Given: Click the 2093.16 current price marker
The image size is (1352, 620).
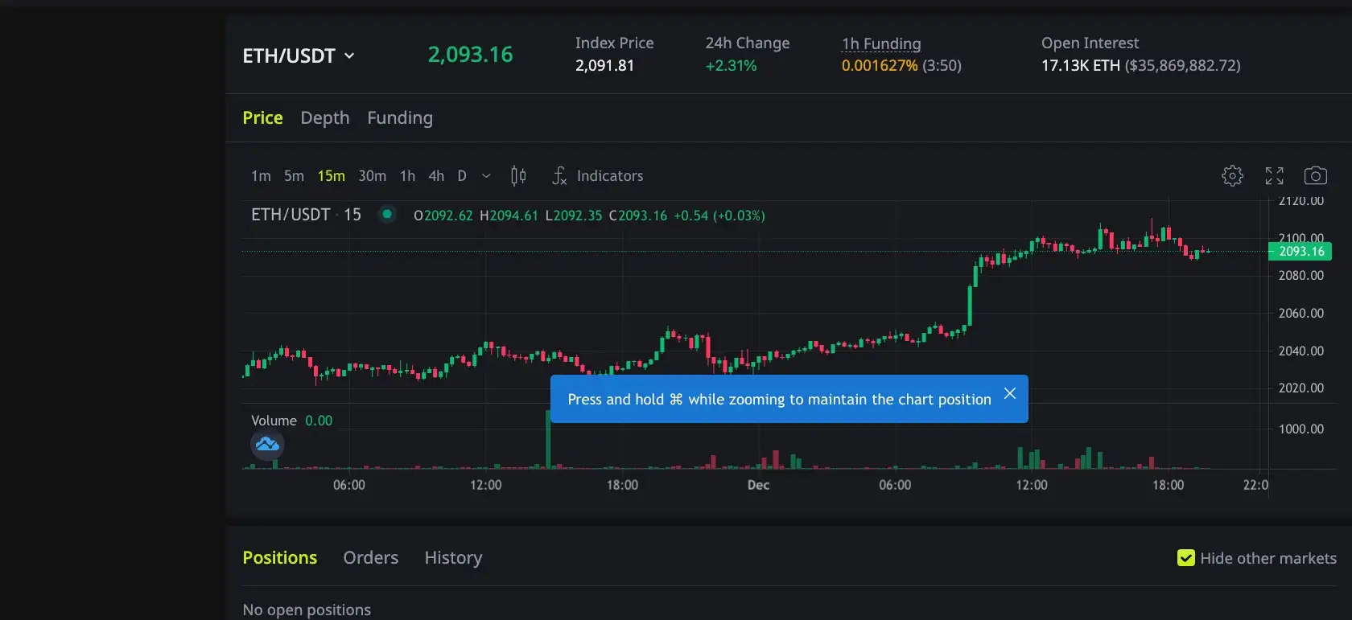Looking at the screenshot, I should [x=1300, y=251].
